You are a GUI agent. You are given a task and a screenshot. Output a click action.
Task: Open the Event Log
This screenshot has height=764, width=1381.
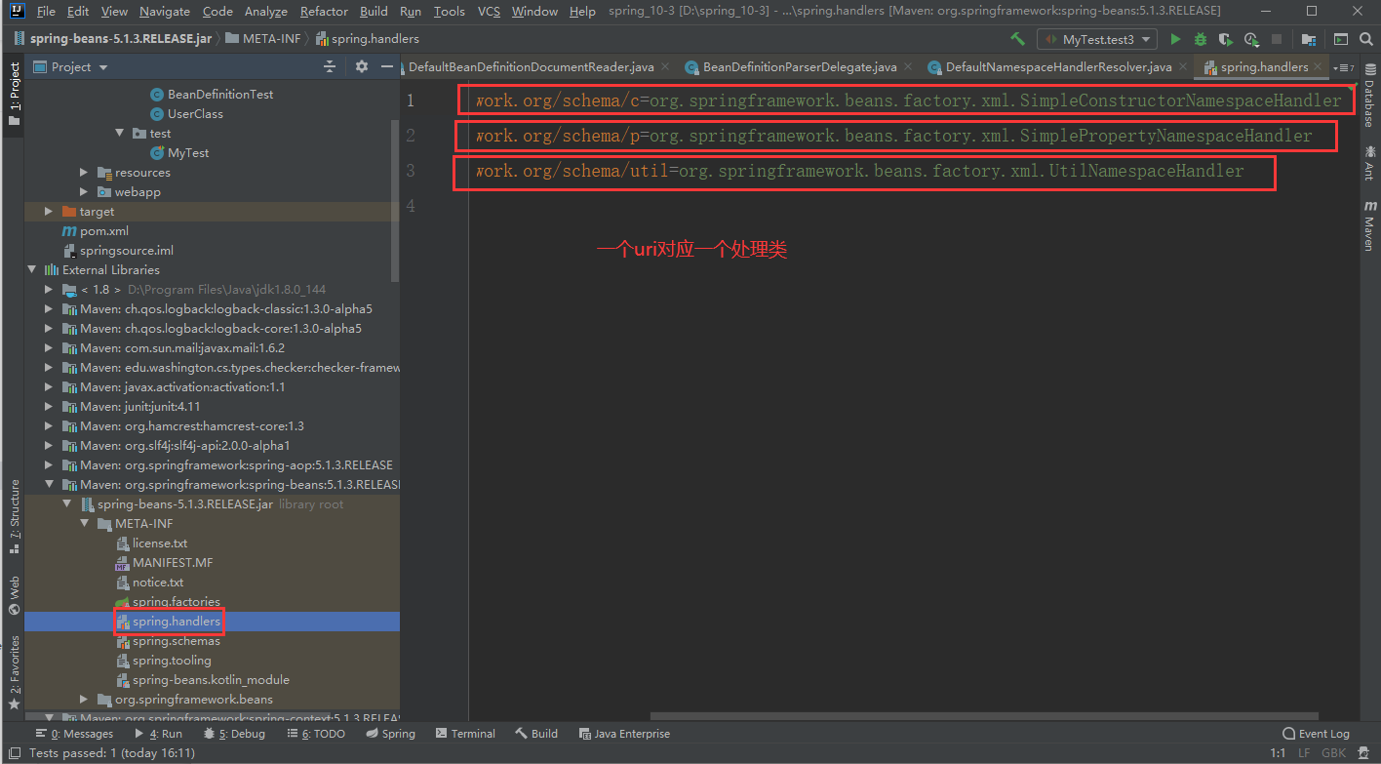pos(1317,734)
